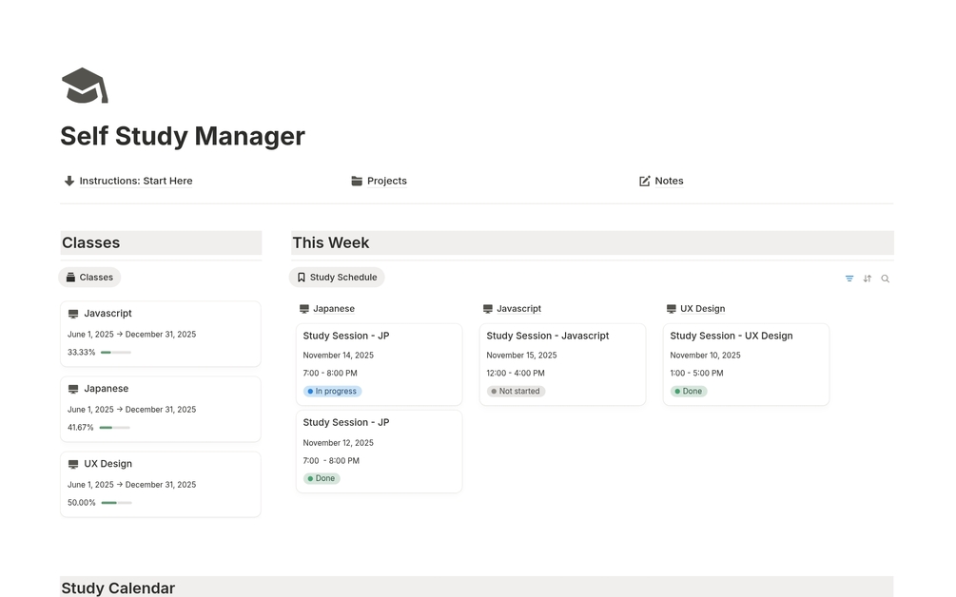Click the Done status on UX Design session
This screenshot has height=597, width=956.
pos(689,391)
